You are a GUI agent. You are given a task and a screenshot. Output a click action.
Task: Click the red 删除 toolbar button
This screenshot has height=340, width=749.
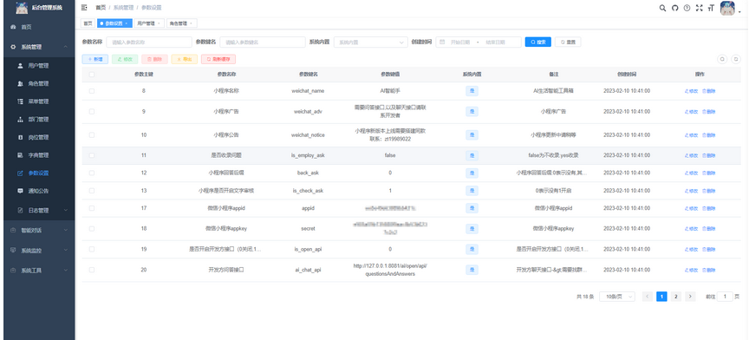coord(155,59)
